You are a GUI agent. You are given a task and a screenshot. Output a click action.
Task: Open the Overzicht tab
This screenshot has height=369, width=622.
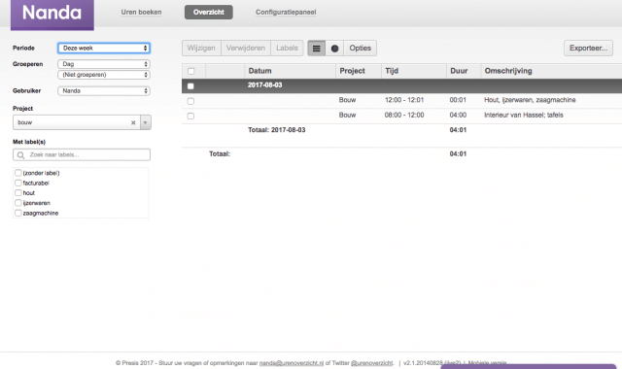click(209, 13)
